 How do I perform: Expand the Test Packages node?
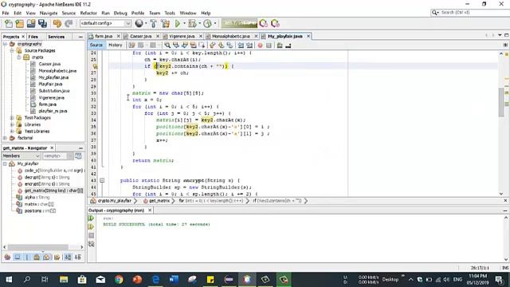tap(12, 118)
